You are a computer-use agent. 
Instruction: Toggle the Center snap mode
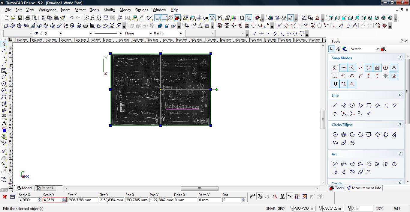click(369, 67)
